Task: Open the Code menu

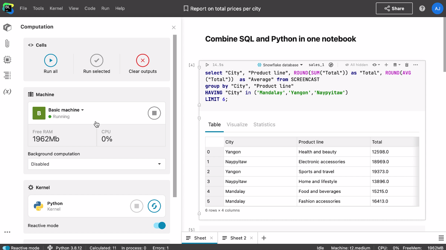Action: tap(90, 8)
